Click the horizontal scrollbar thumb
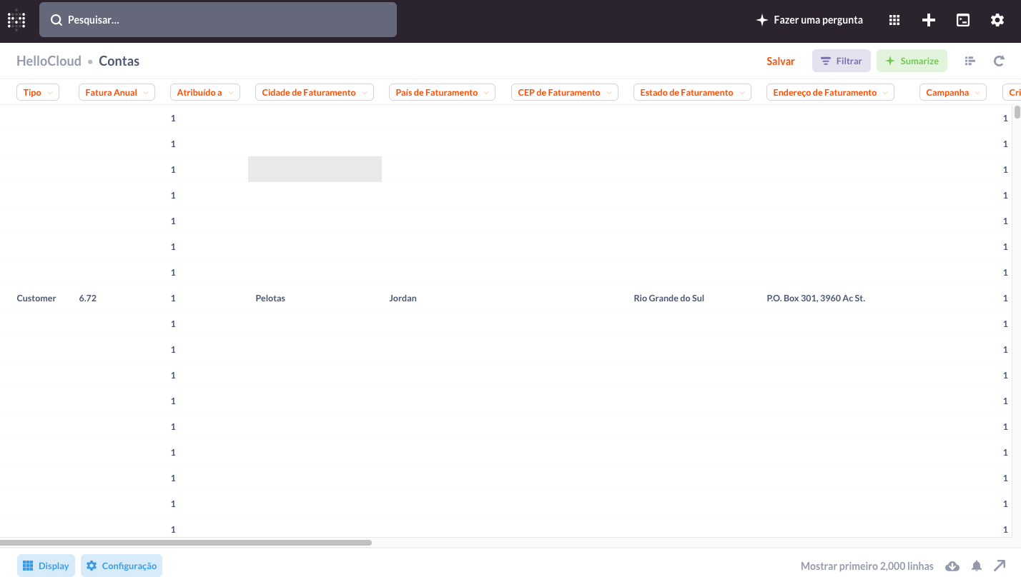This screenshot has height=577, width=1021. tap(186, 543)
